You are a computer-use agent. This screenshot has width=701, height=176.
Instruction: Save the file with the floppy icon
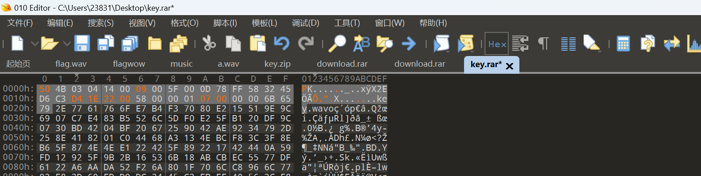point(82,44)
